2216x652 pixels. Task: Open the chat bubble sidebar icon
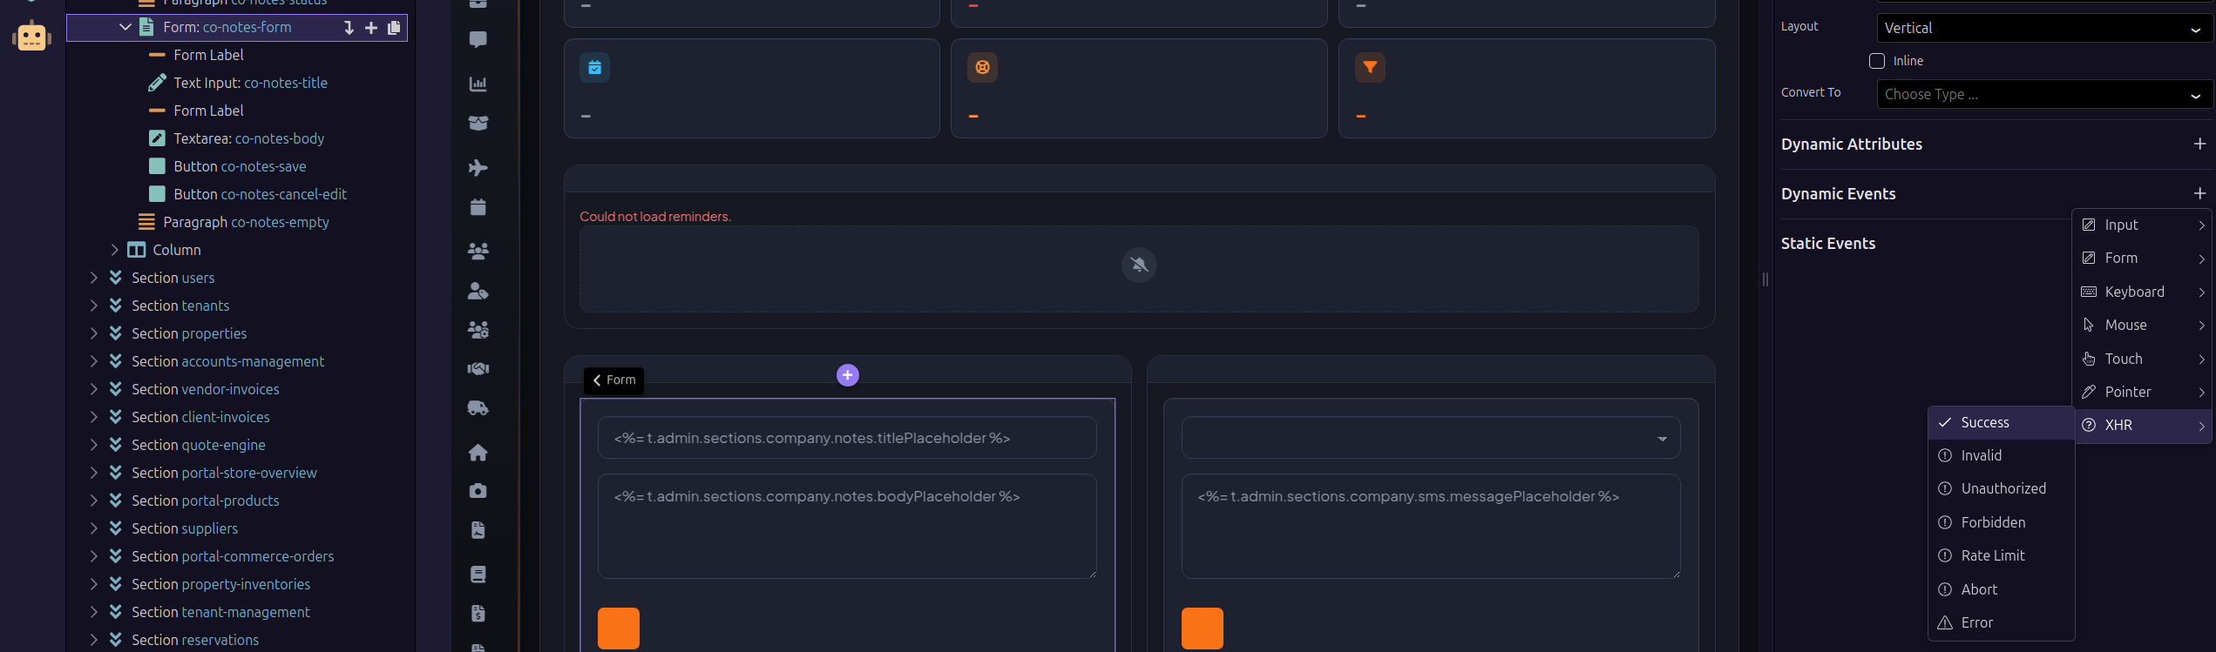coord(478,39)
